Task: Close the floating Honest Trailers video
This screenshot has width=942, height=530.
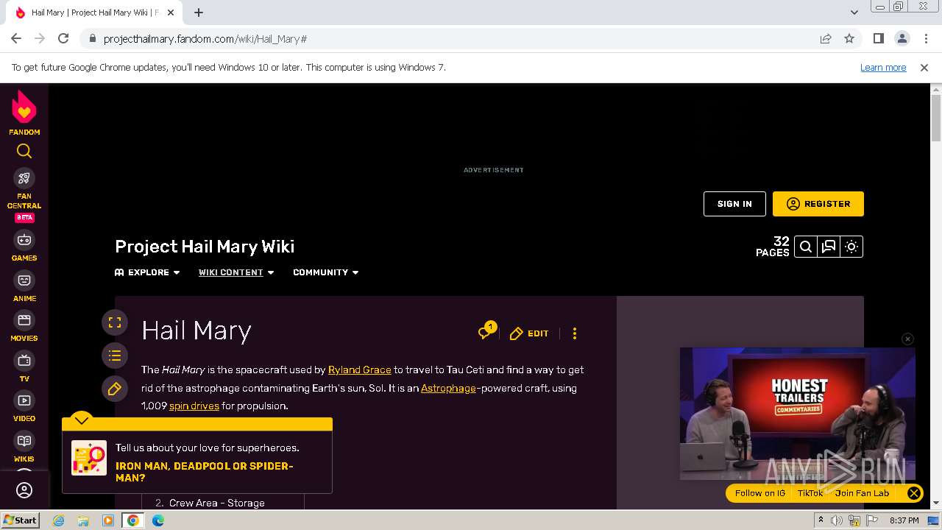Action: tap(907, 339)
